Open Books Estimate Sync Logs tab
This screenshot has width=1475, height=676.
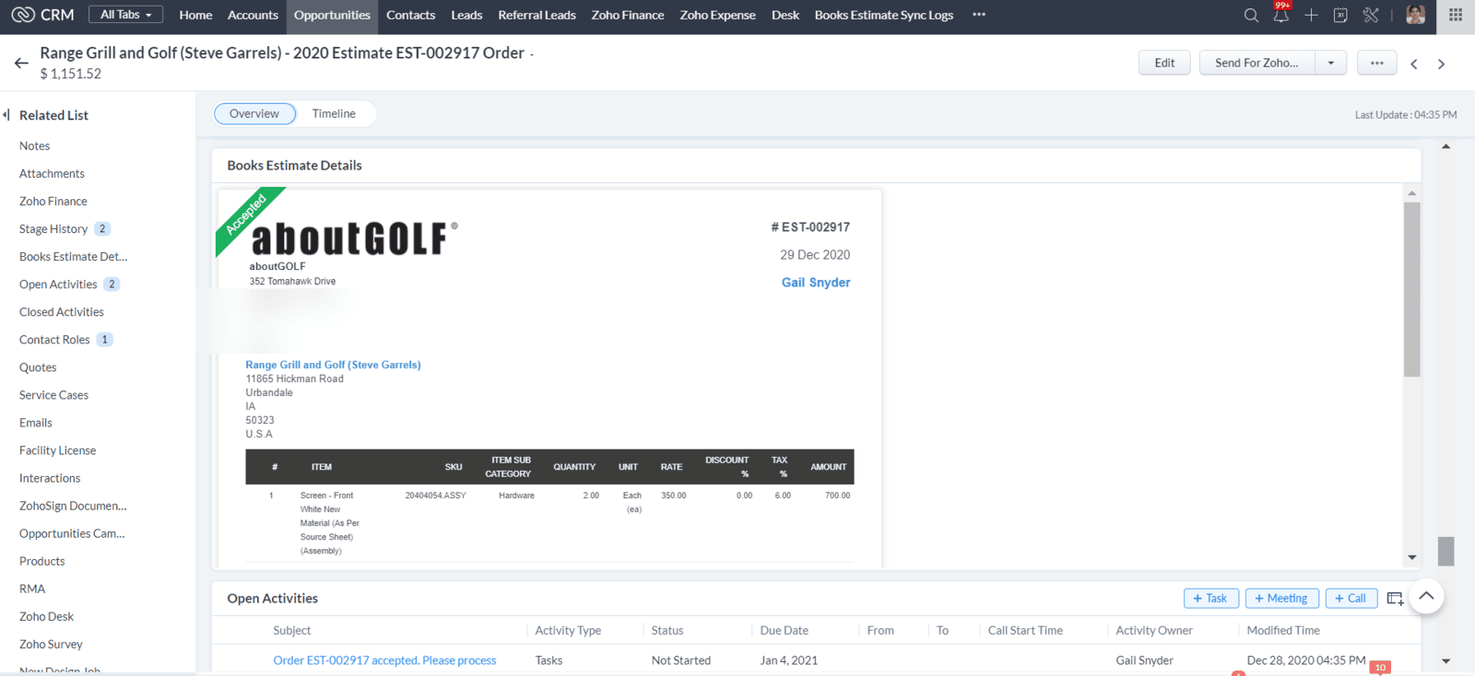(884, 15)
